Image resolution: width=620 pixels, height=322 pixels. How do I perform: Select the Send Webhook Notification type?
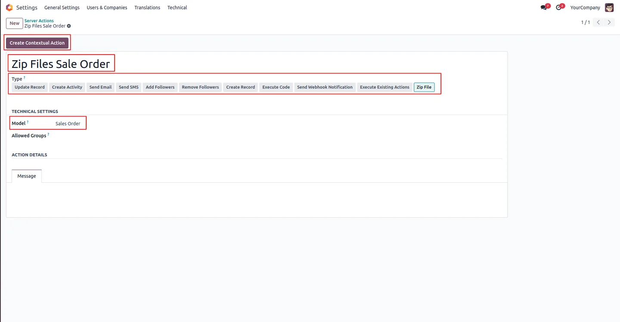325,87
